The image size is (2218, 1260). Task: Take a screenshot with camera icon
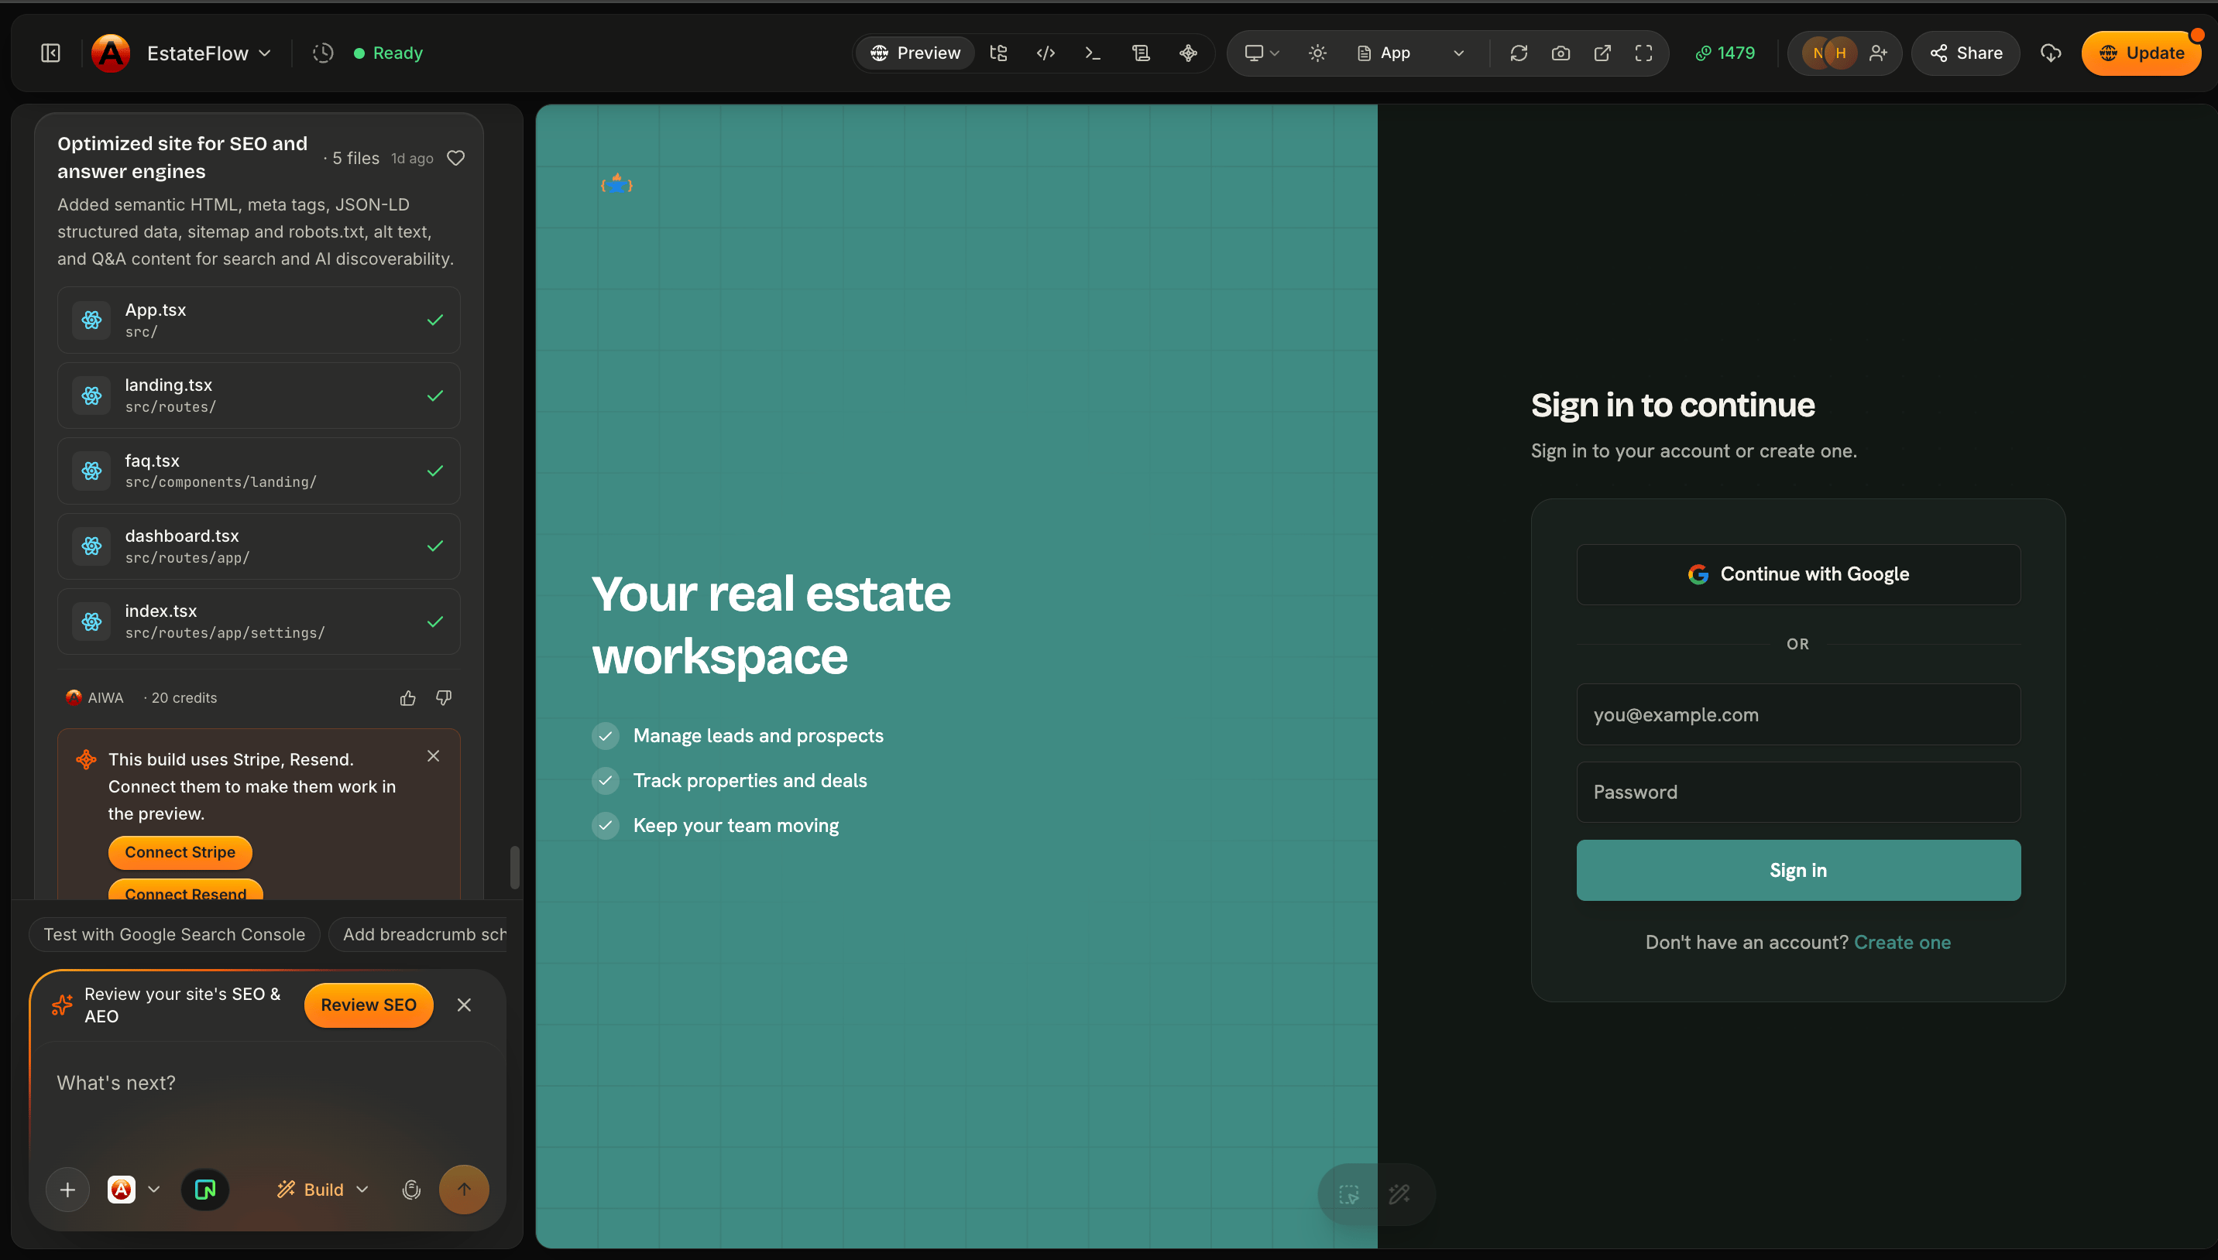pos(1561,53)
